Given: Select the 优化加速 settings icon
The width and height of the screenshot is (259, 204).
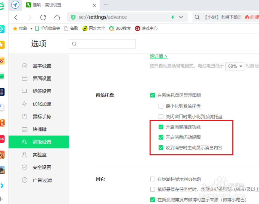Looking at the screenshot, I should pyautogui.click(x=25, y=104).
